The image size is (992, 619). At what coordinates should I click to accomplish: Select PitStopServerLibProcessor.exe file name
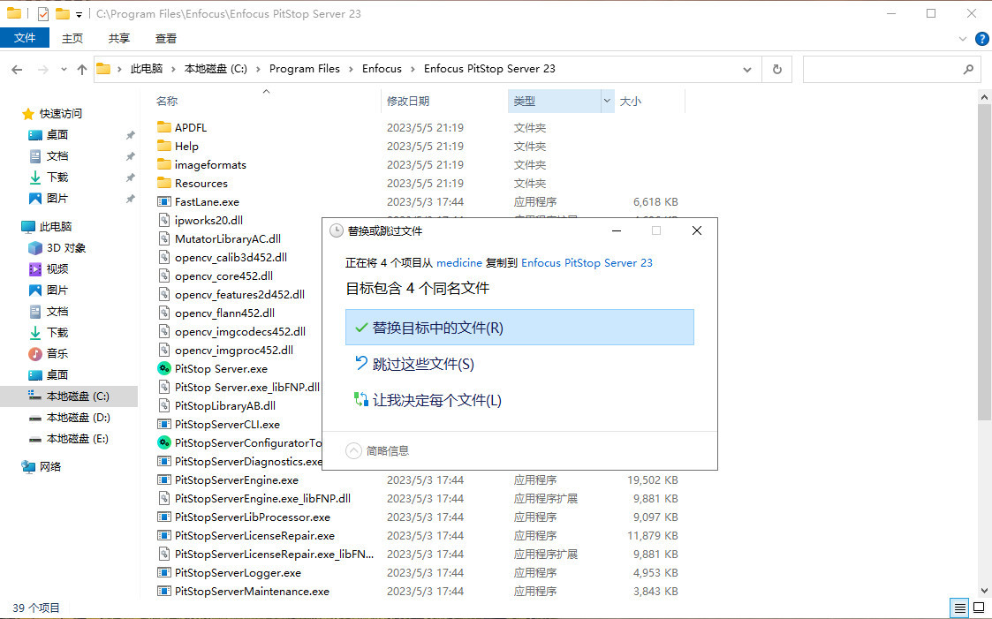pyautogui.click(x=253, y=517)
